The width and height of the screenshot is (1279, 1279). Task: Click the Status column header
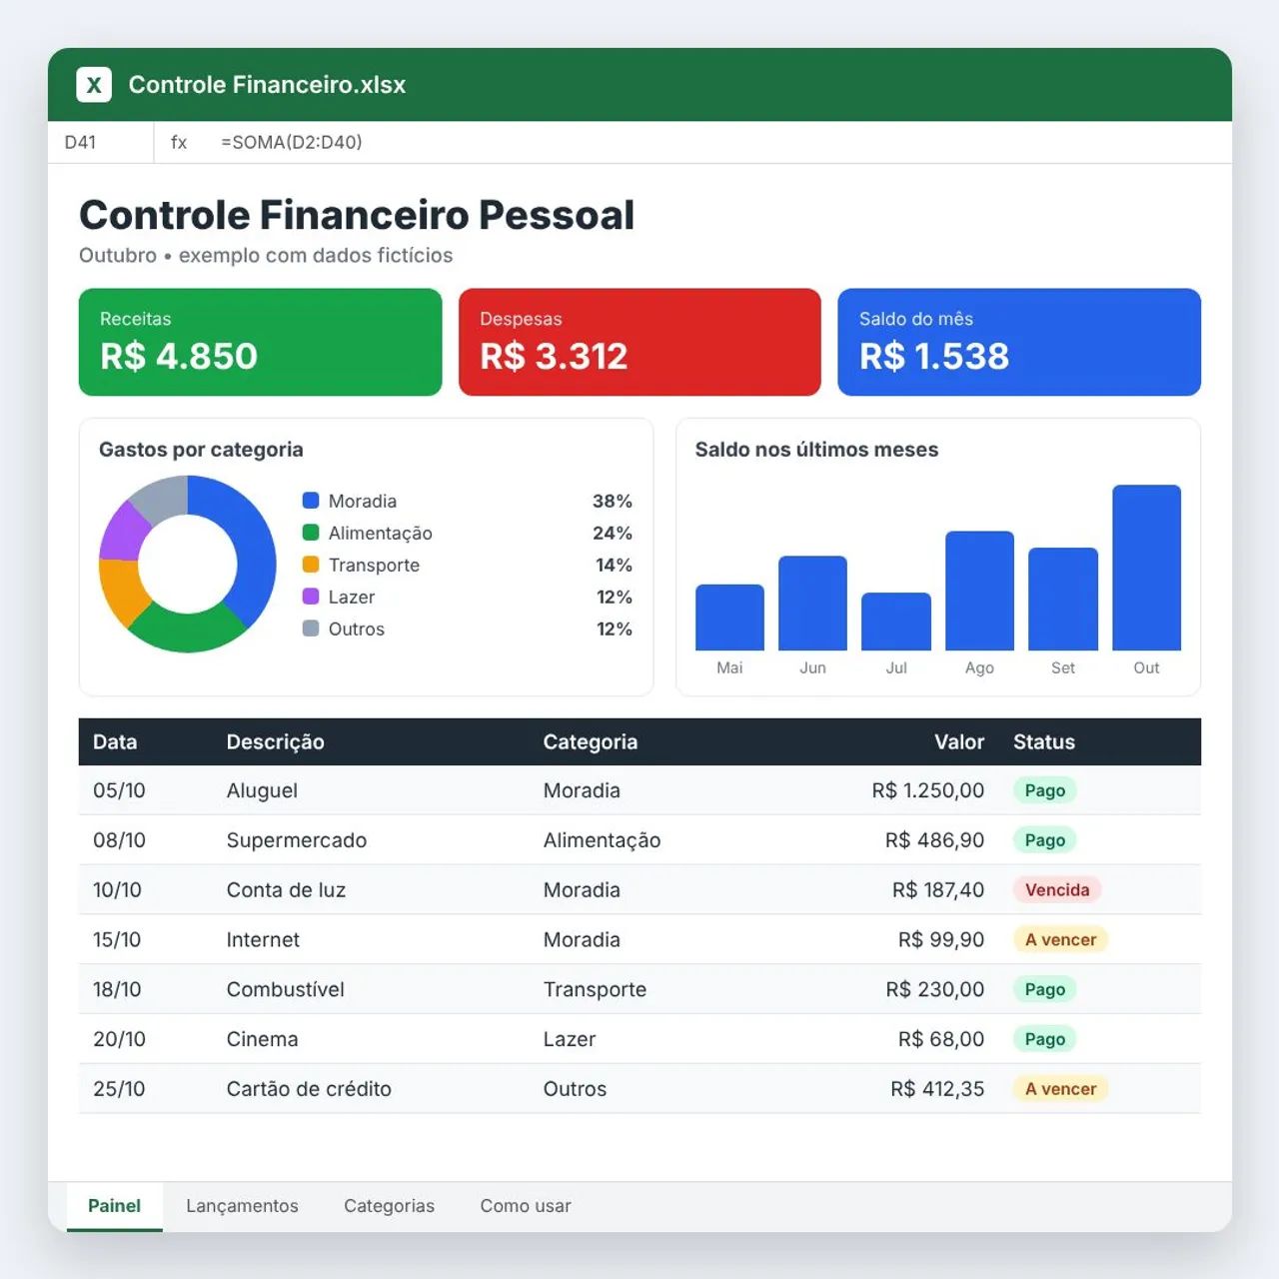(x=1044, y=742)
